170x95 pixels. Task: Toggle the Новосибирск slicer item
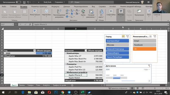point(117,53)
